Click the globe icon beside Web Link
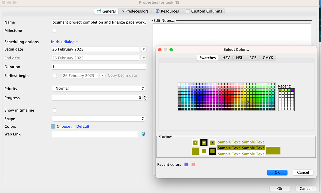The width and height of the screenshot is (321, 193). [144, 134]
